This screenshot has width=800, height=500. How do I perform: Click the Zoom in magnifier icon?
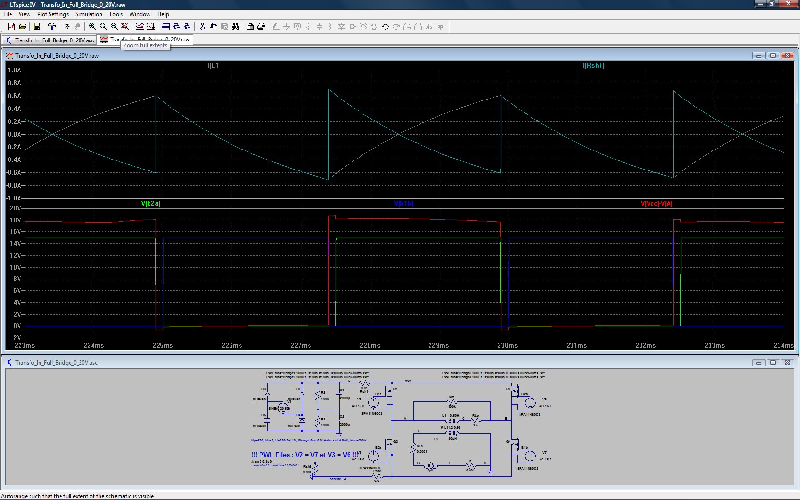(x=92, y=27)
